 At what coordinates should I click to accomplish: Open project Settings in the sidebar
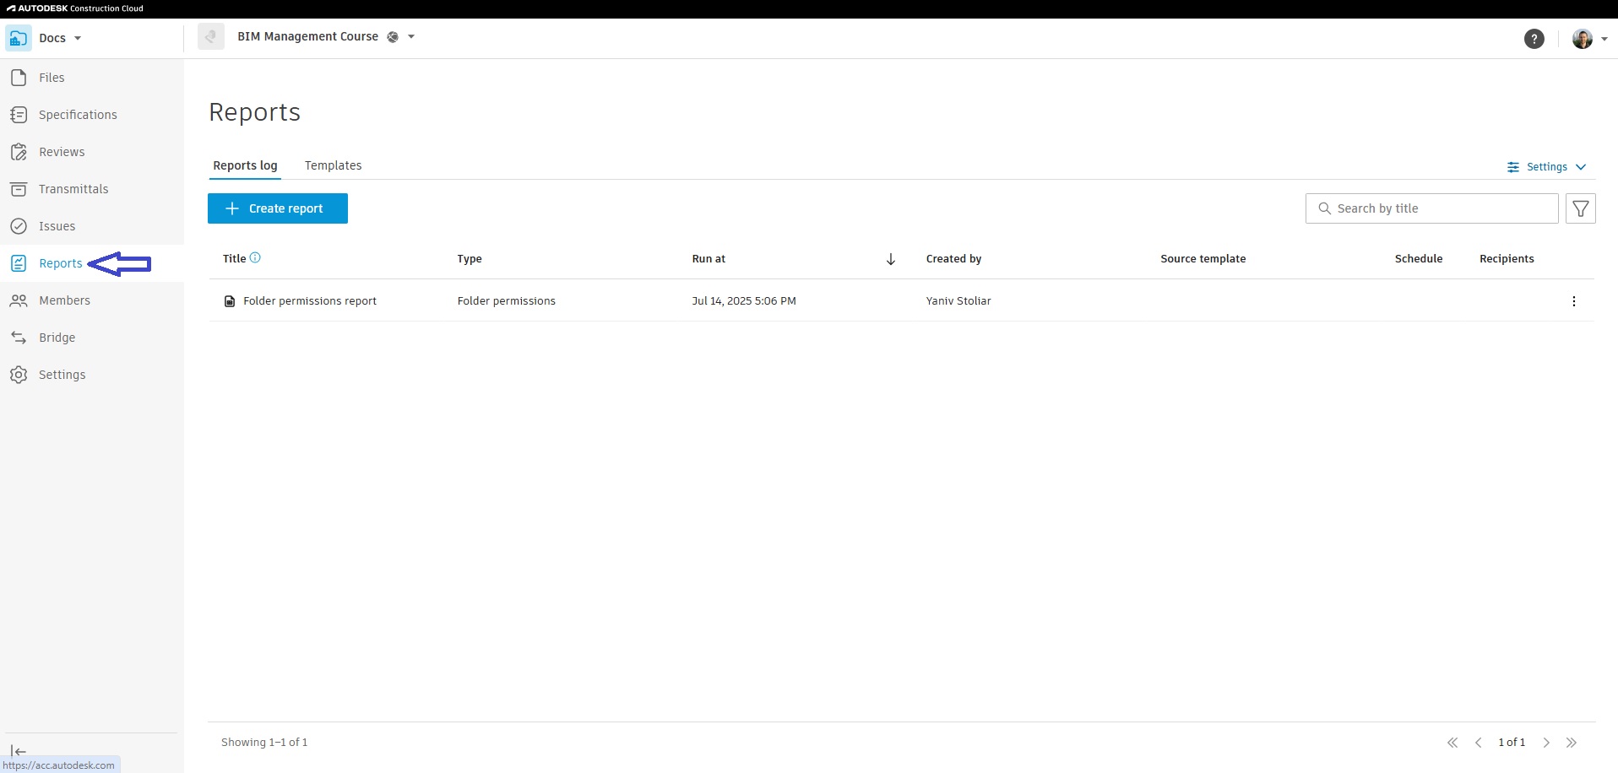click(91, 375)
